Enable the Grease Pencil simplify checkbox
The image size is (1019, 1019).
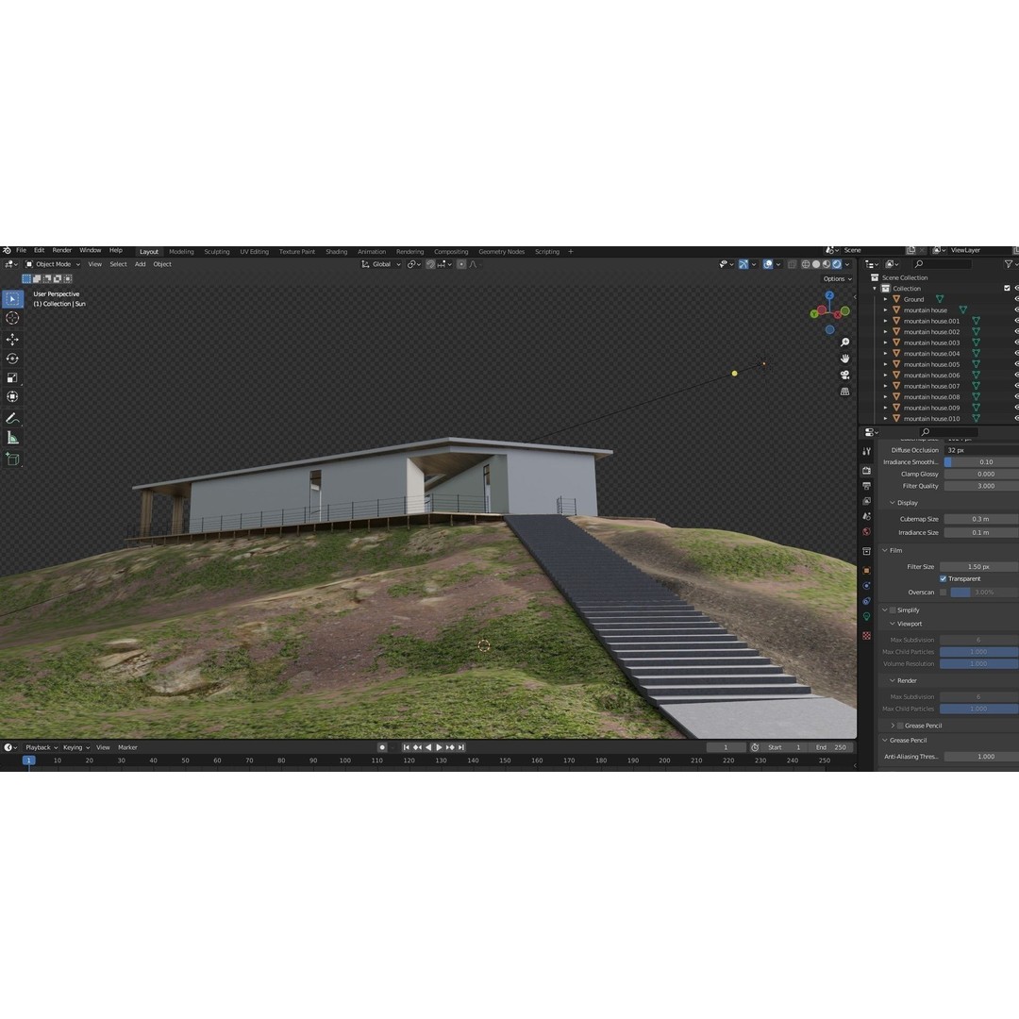pos(900,726)
